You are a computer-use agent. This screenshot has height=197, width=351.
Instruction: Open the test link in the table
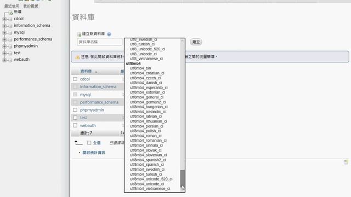(x=83, y=118)
